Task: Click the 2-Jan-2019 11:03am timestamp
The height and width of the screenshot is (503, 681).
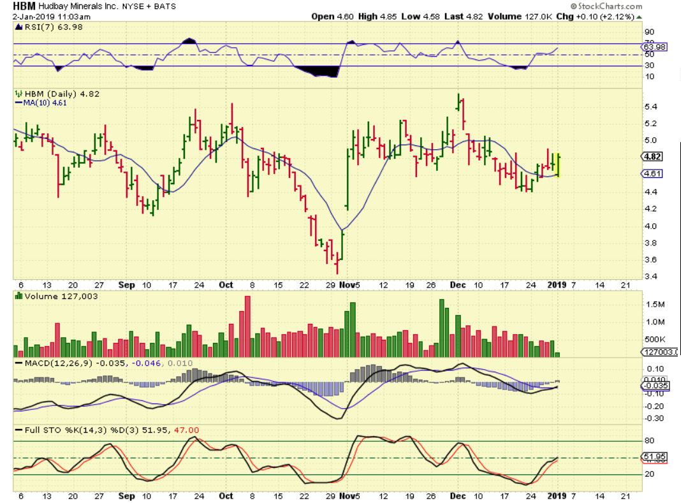Action: click(51, 17)
